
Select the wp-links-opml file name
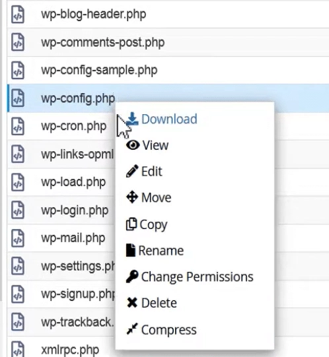click(x=77, y=154)
